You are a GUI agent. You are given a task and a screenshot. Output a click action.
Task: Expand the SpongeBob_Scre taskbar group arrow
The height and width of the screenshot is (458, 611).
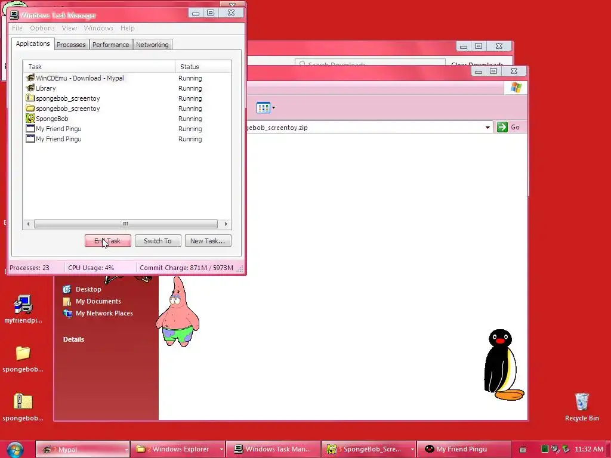[412, 450]
